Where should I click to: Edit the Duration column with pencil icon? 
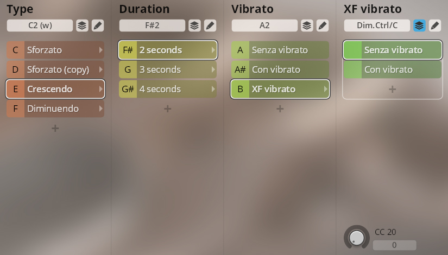pyautogui.click(x=210, y=25)
